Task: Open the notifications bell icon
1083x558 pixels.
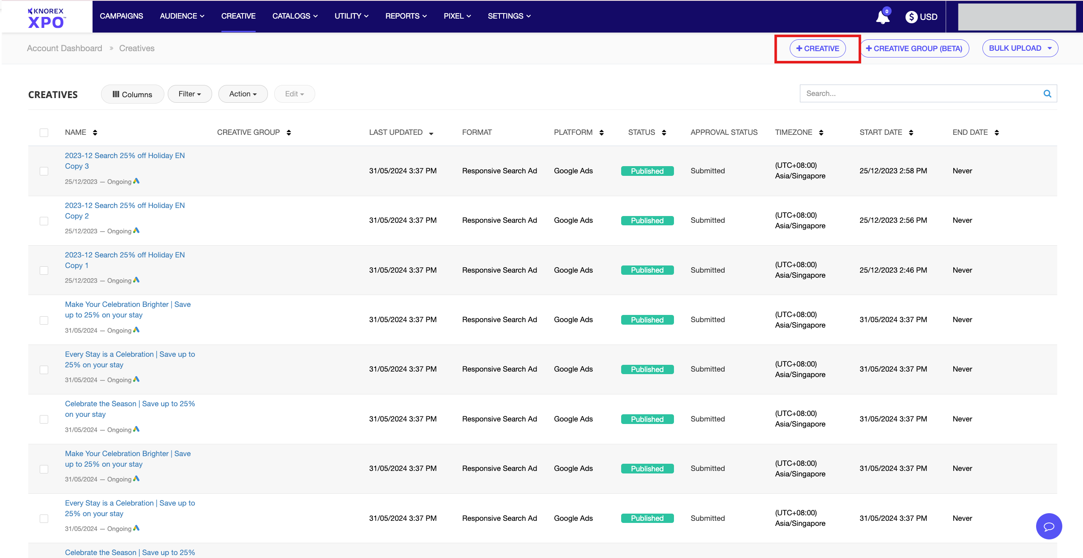Action: 882,17
